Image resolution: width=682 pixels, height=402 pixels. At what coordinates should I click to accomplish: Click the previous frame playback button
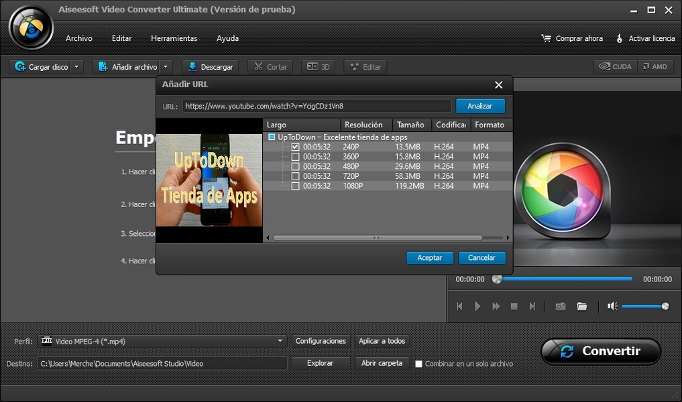click(x=459, y=306)
